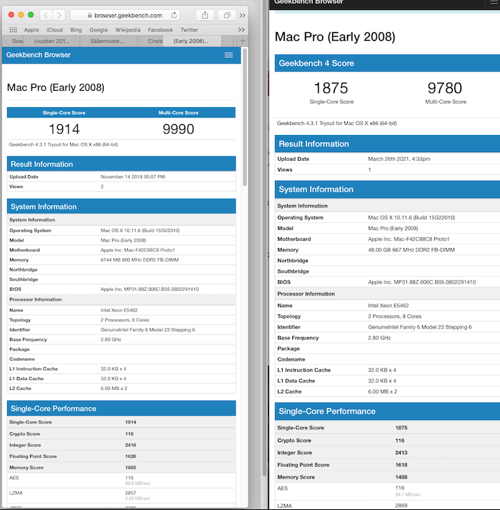Click the "Processor Information" row in right window
500x510 pixels.
tap(387, 294)
